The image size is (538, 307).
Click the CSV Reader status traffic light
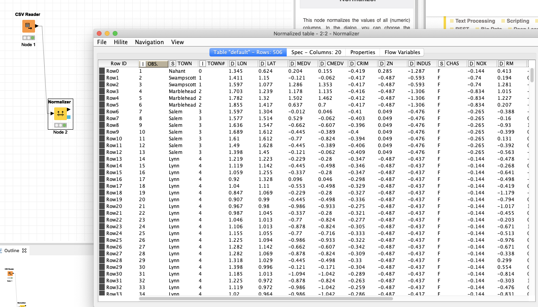click(x=28, y=38)
